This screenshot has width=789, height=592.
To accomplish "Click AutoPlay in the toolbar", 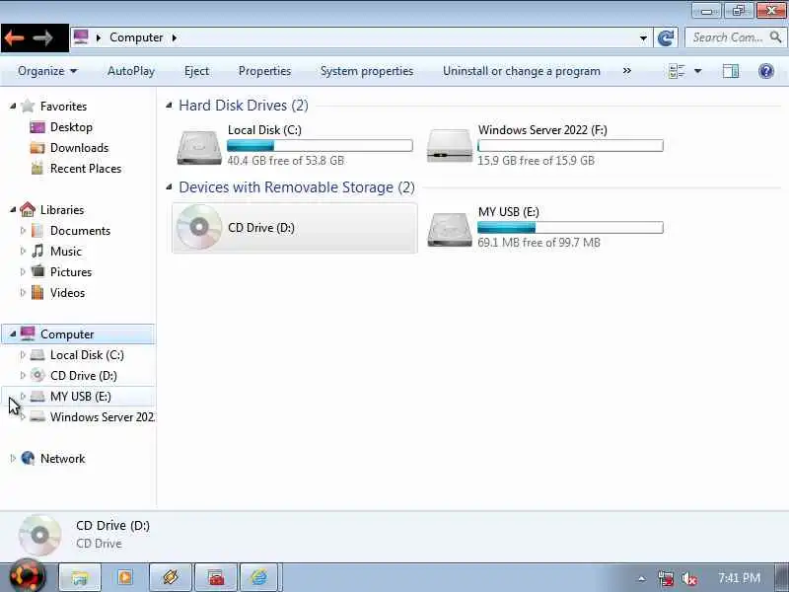I will [x=131, y=71].
